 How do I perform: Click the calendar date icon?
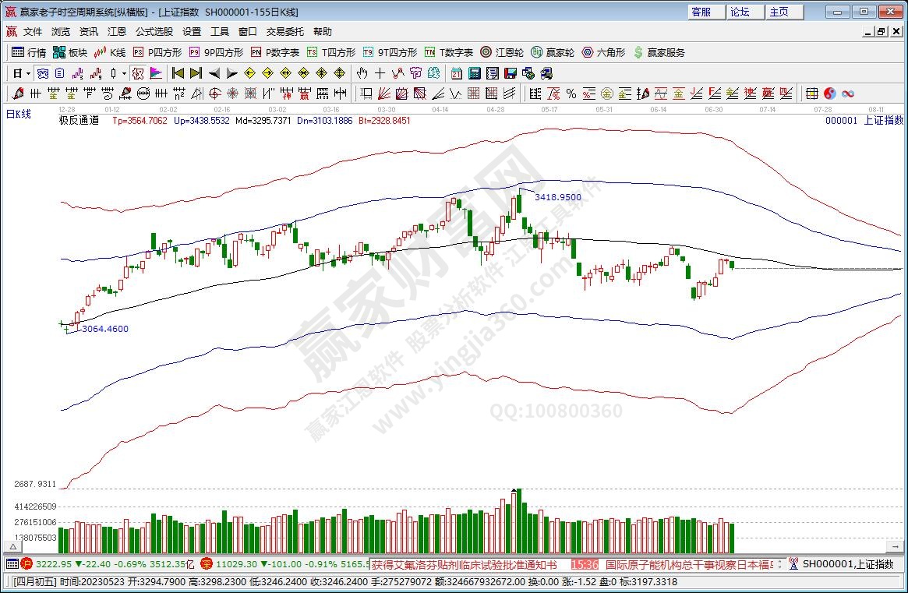click(457, 73)
